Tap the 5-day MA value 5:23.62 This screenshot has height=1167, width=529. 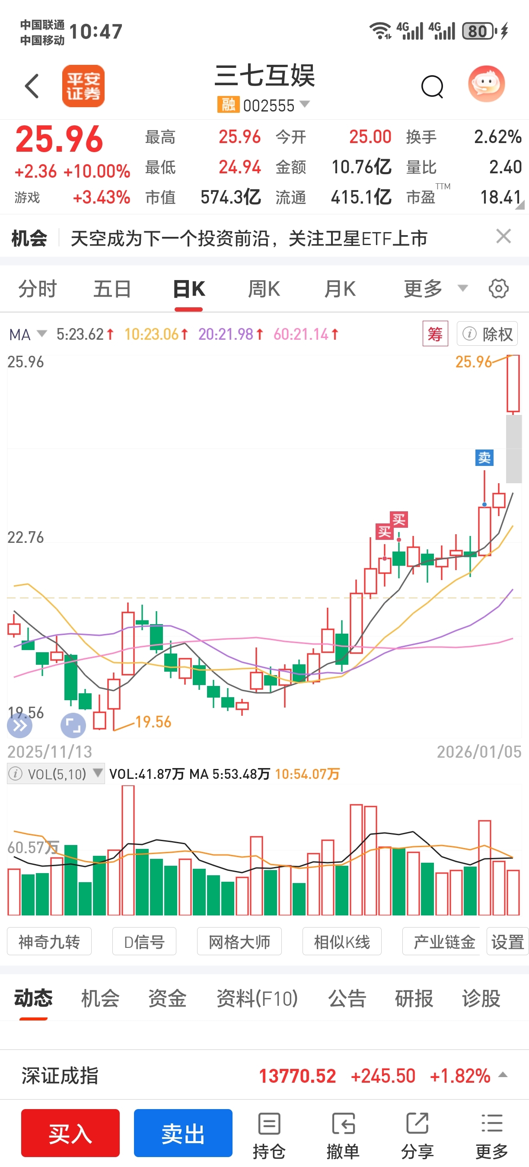[85, 335]
